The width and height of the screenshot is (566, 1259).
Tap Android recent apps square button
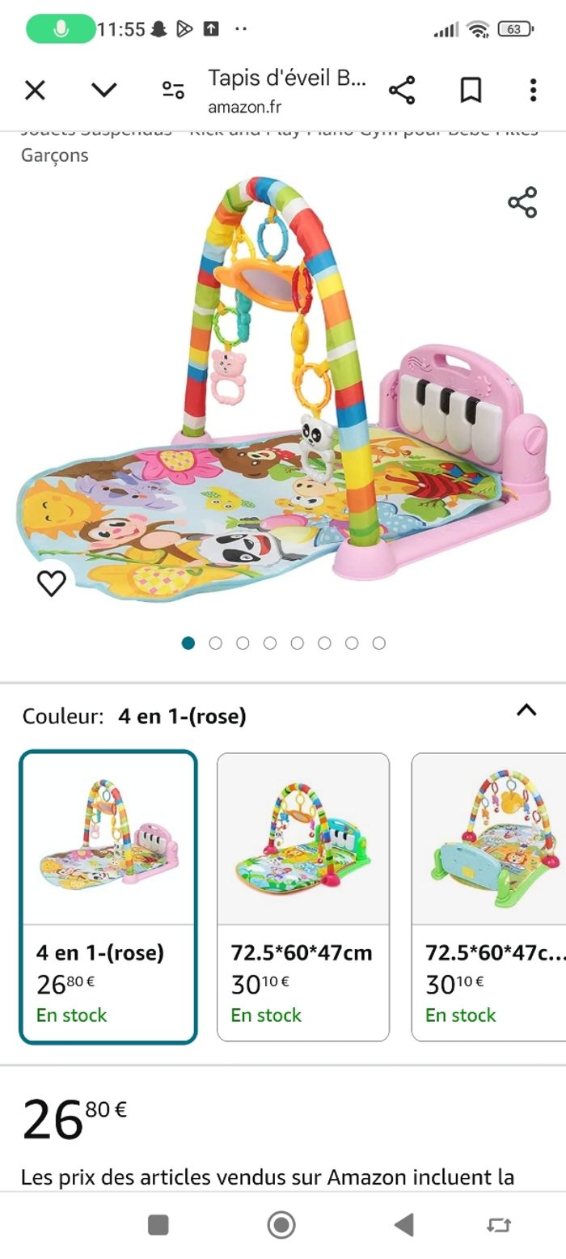158,1225
